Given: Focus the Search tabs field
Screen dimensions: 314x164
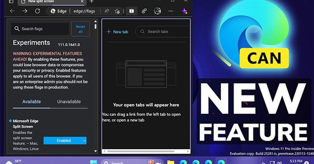Looking at the screenshot, I should tap(162, 32).
